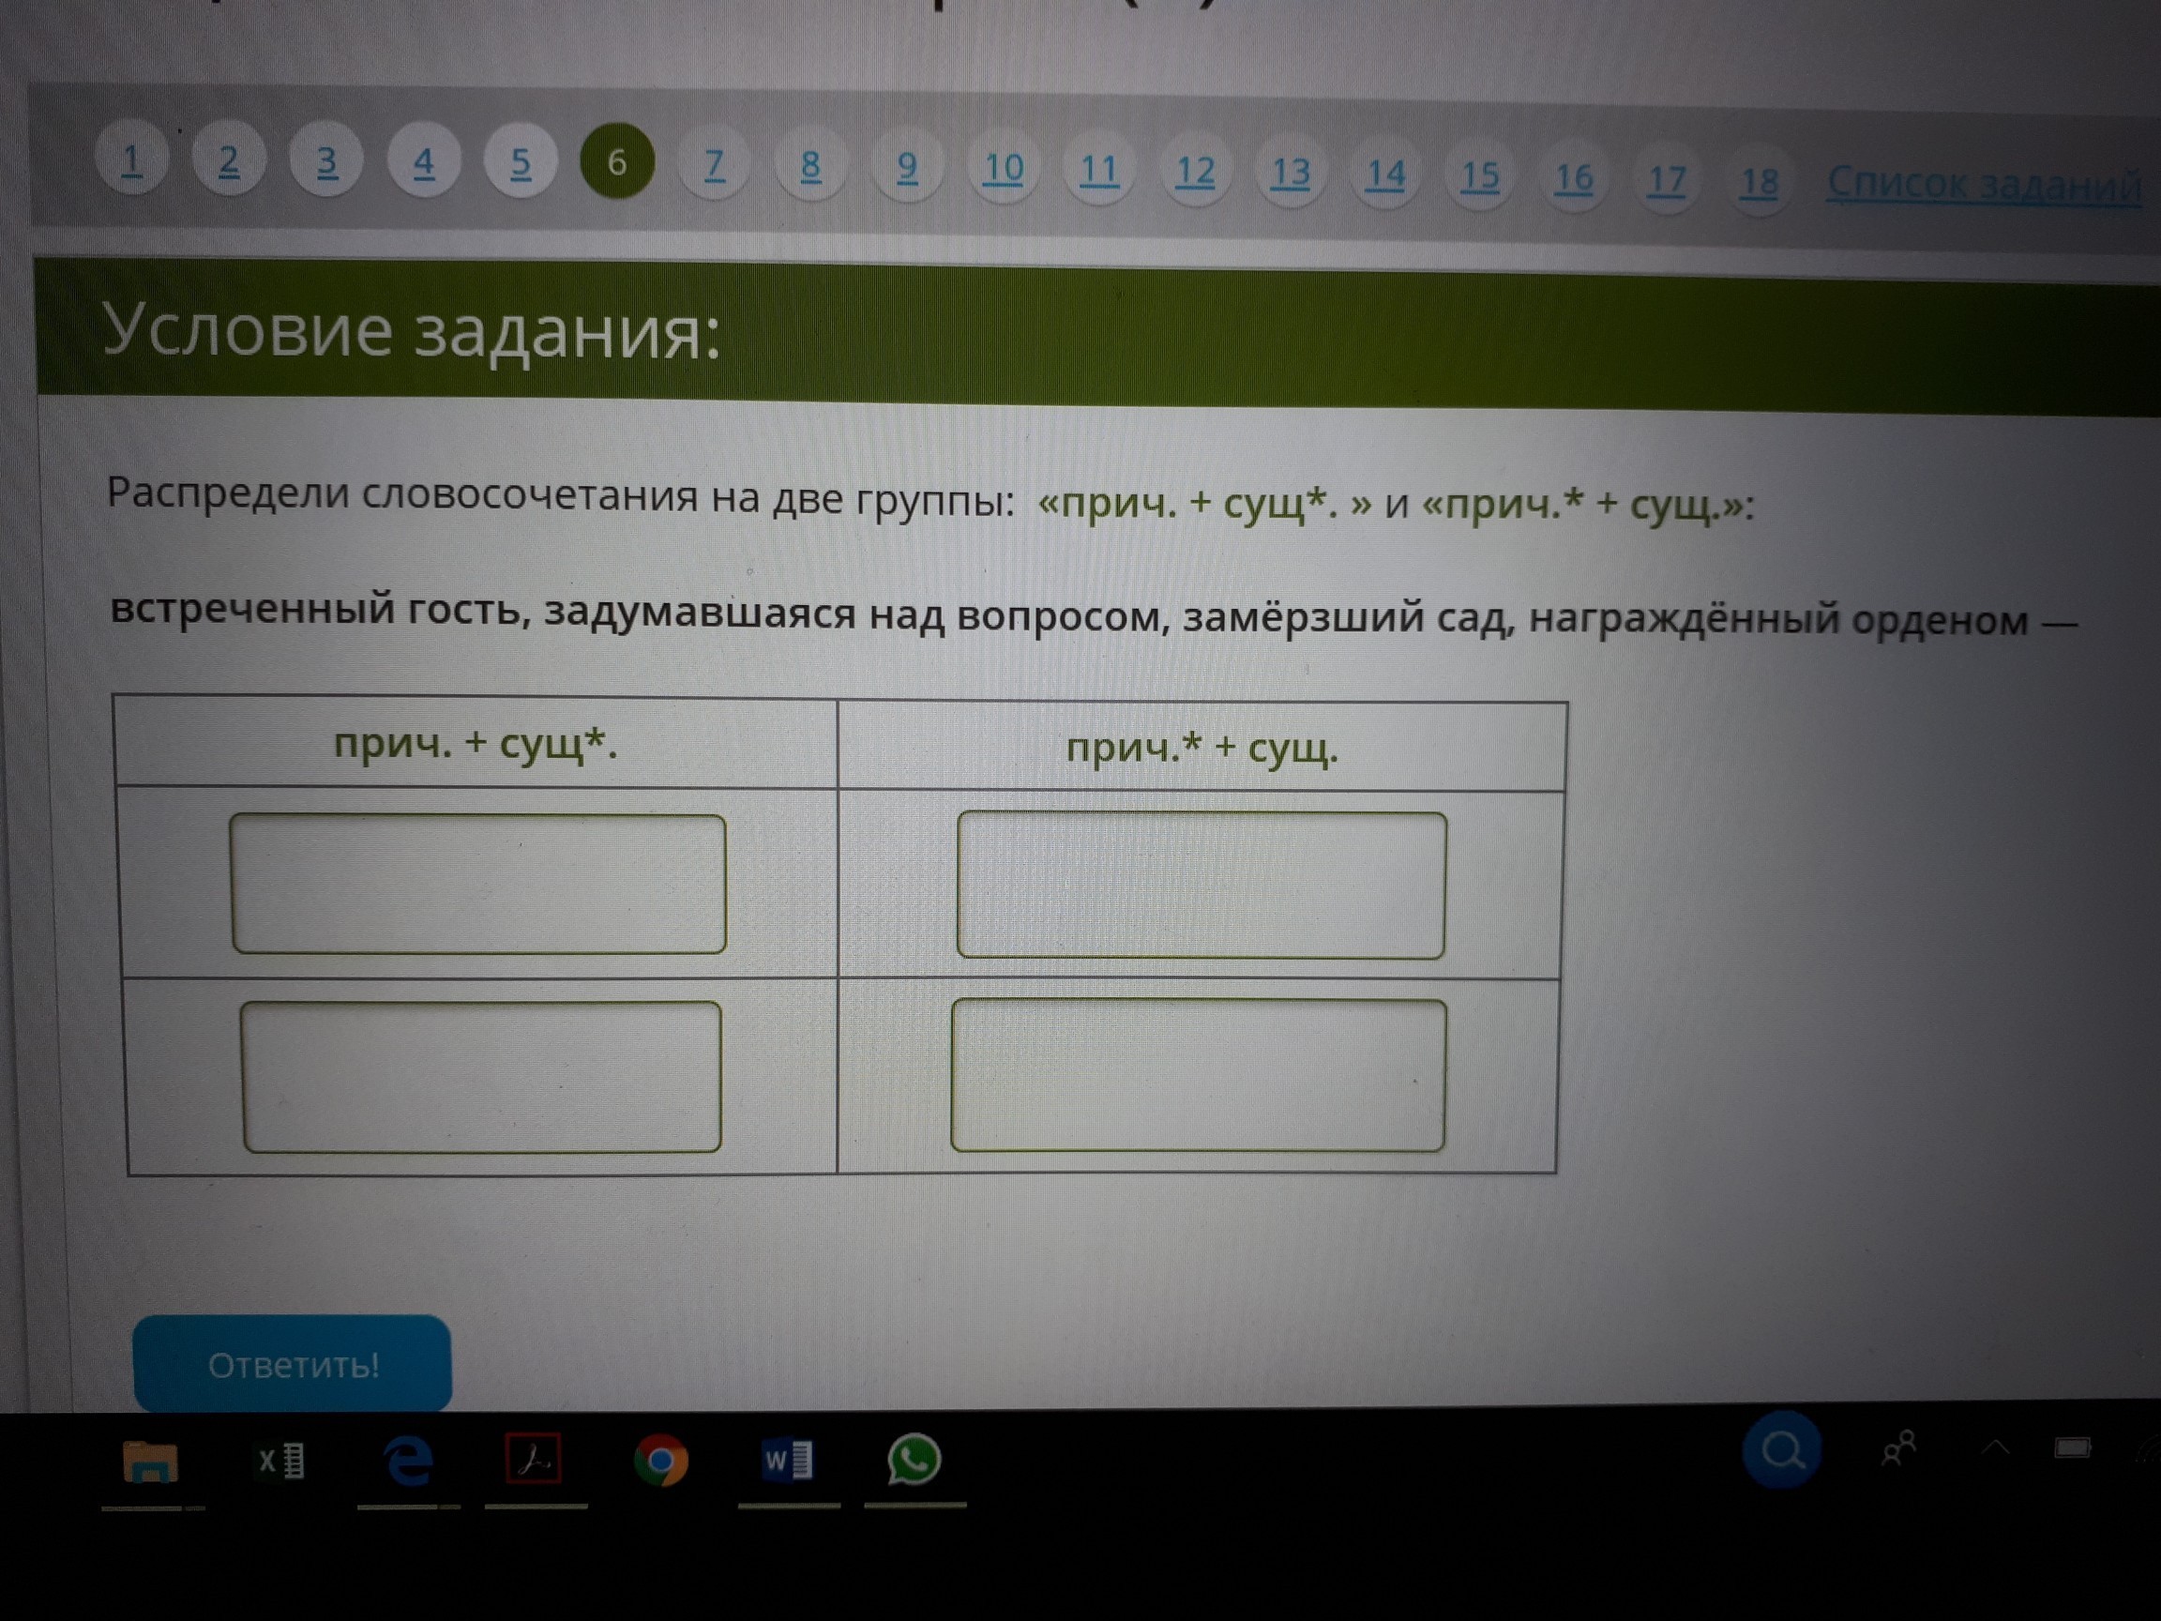Open Adobe Acrobat taskbar icon

pos(534,1461)
